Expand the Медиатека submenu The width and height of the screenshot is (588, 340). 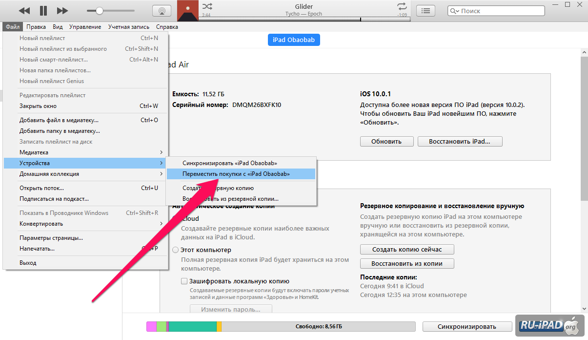[x=86, y=152]
